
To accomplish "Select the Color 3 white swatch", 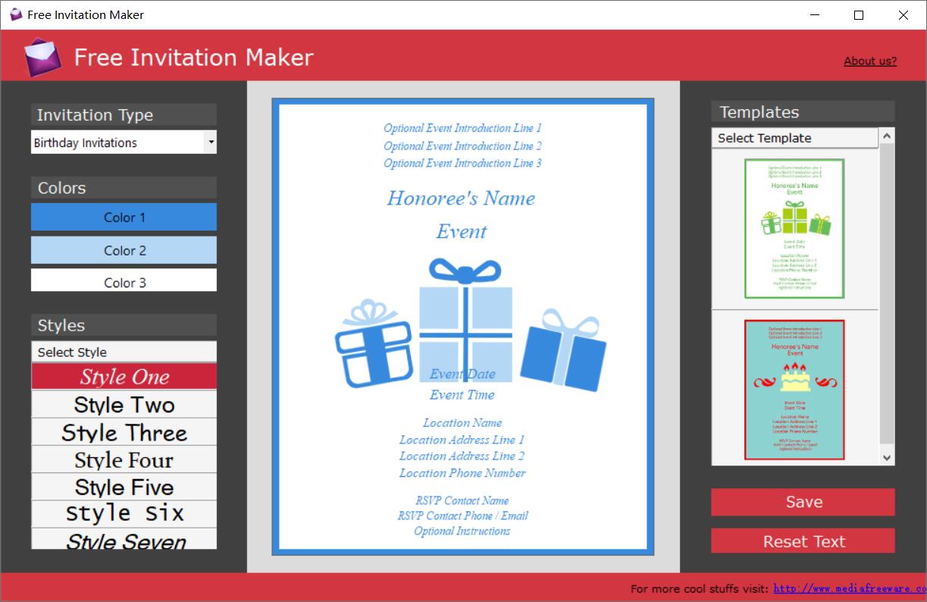I will [x=124, y=281].
